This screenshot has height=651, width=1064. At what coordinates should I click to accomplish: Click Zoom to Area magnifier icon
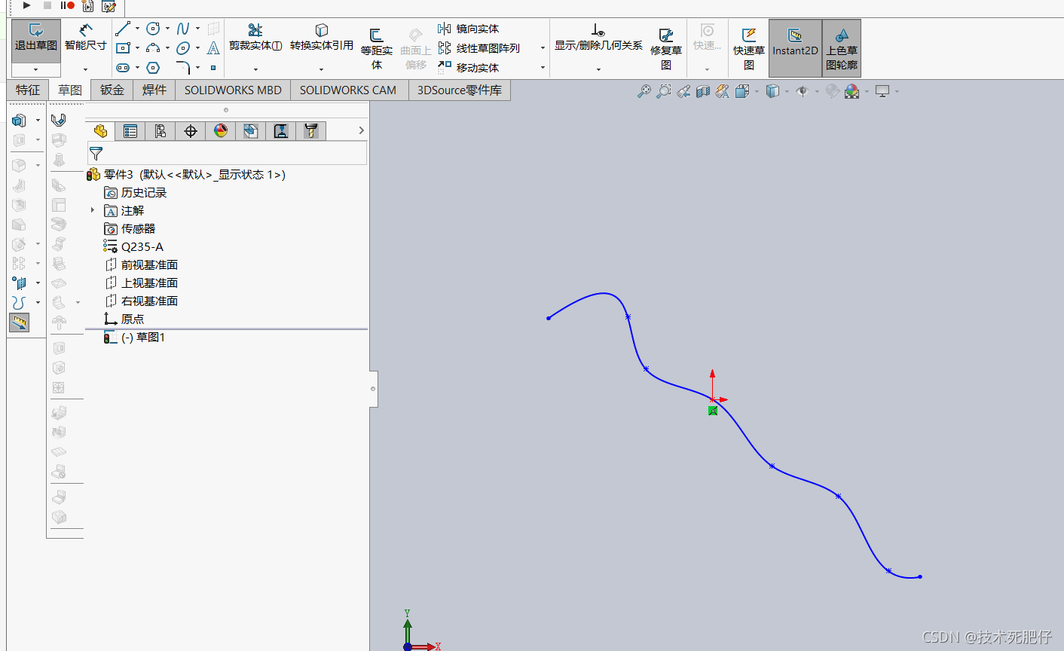coord(664,91)
